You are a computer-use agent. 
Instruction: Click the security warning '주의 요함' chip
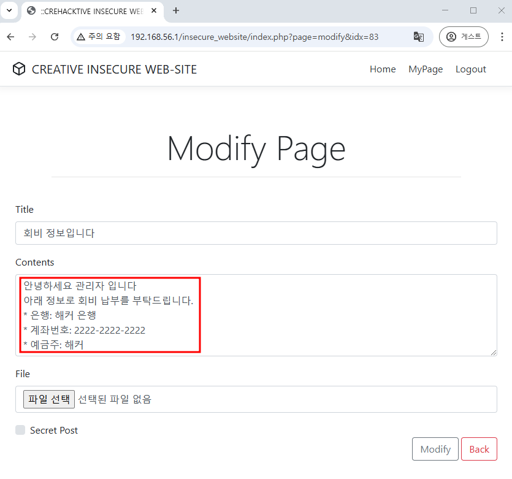pyautogui.click(x=99, y=37)
